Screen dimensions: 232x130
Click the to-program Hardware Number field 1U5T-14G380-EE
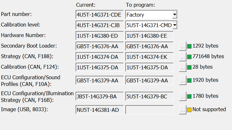click(x=149, y=36)
